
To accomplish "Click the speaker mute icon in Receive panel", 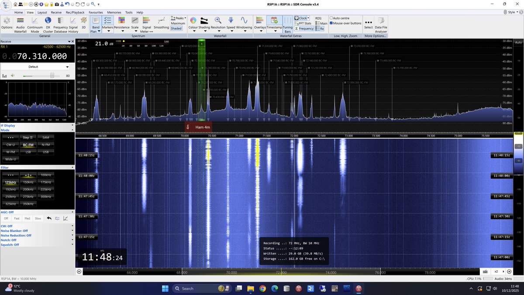I will tap(13, 76).
